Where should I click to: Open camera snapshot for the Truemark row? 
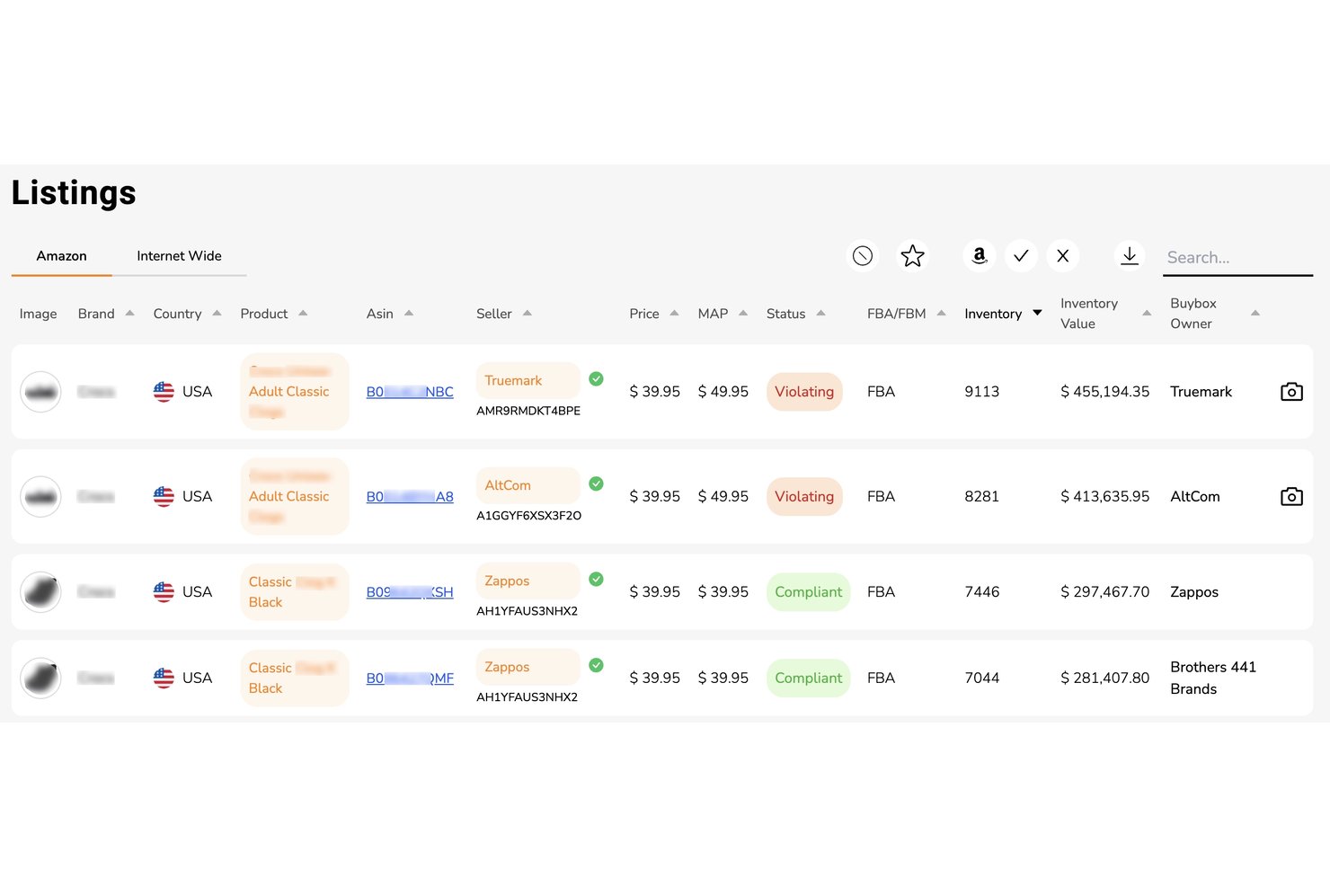(1291, 392)
